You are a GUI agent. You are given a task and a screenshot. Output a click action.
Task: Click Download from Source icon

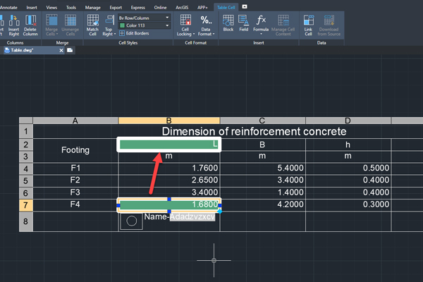(329, 25)
